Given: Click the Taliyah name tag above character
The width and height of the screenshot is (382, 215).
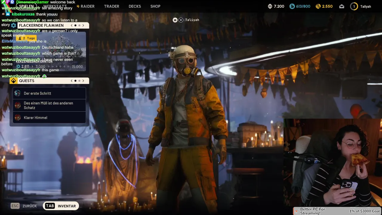Looking at the screenshot, I should tap(192, 20).
